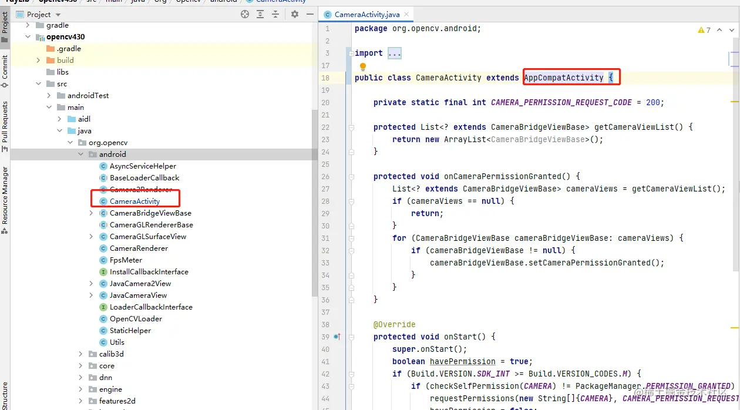Select CameraRenderer in project tree
740x410 pixels.
[139, 248]
